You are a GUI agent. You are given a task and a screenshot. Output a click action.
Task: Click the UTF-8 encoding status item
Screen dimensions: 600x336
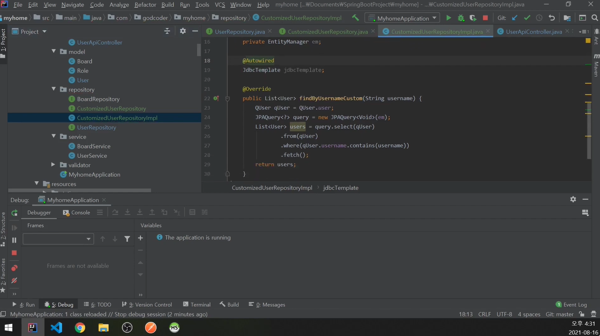504,314
